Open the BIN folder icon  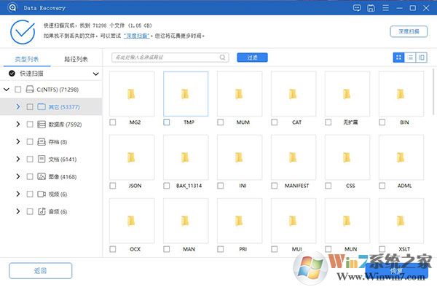(x=401, y=94)
